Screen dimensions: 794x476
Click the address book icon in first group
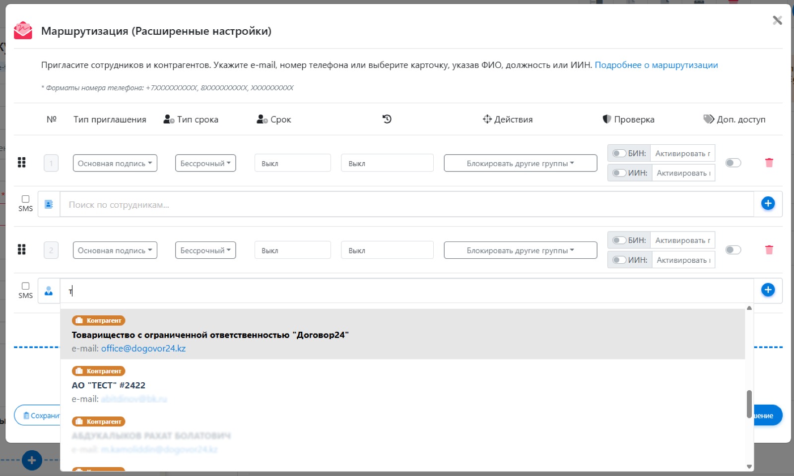click(49, 204)
